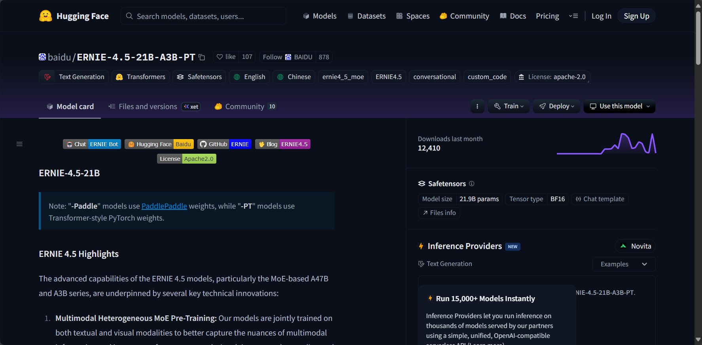Switch to the Model card tab
Image resolution: width=702 pixels, height=345 pixels.
point(70,107)
